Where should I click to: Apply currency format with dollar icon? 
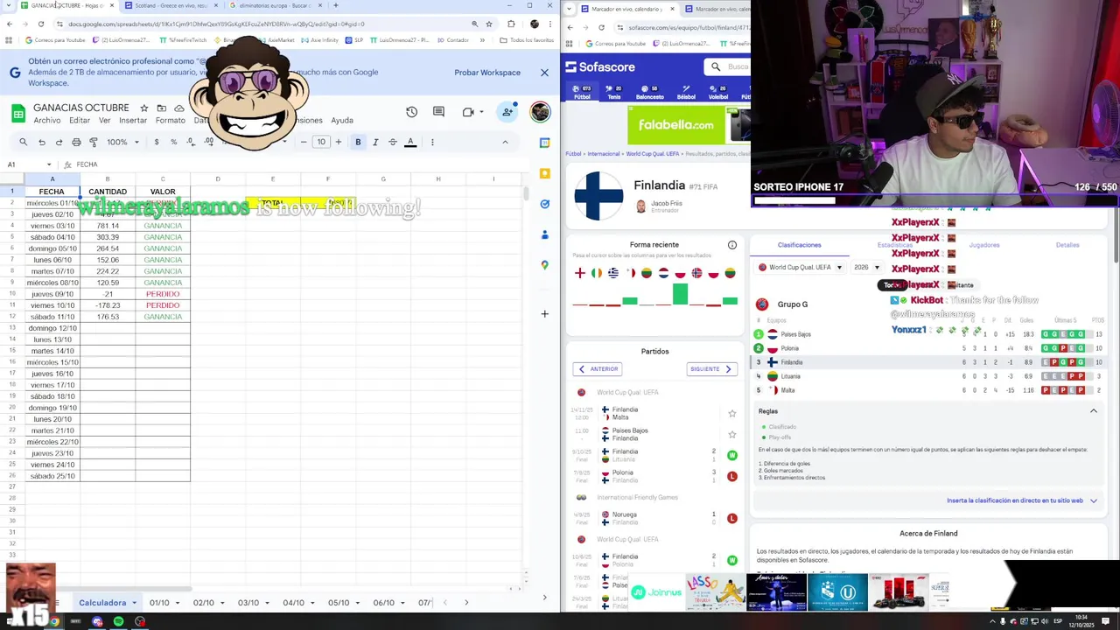(157, 142)
